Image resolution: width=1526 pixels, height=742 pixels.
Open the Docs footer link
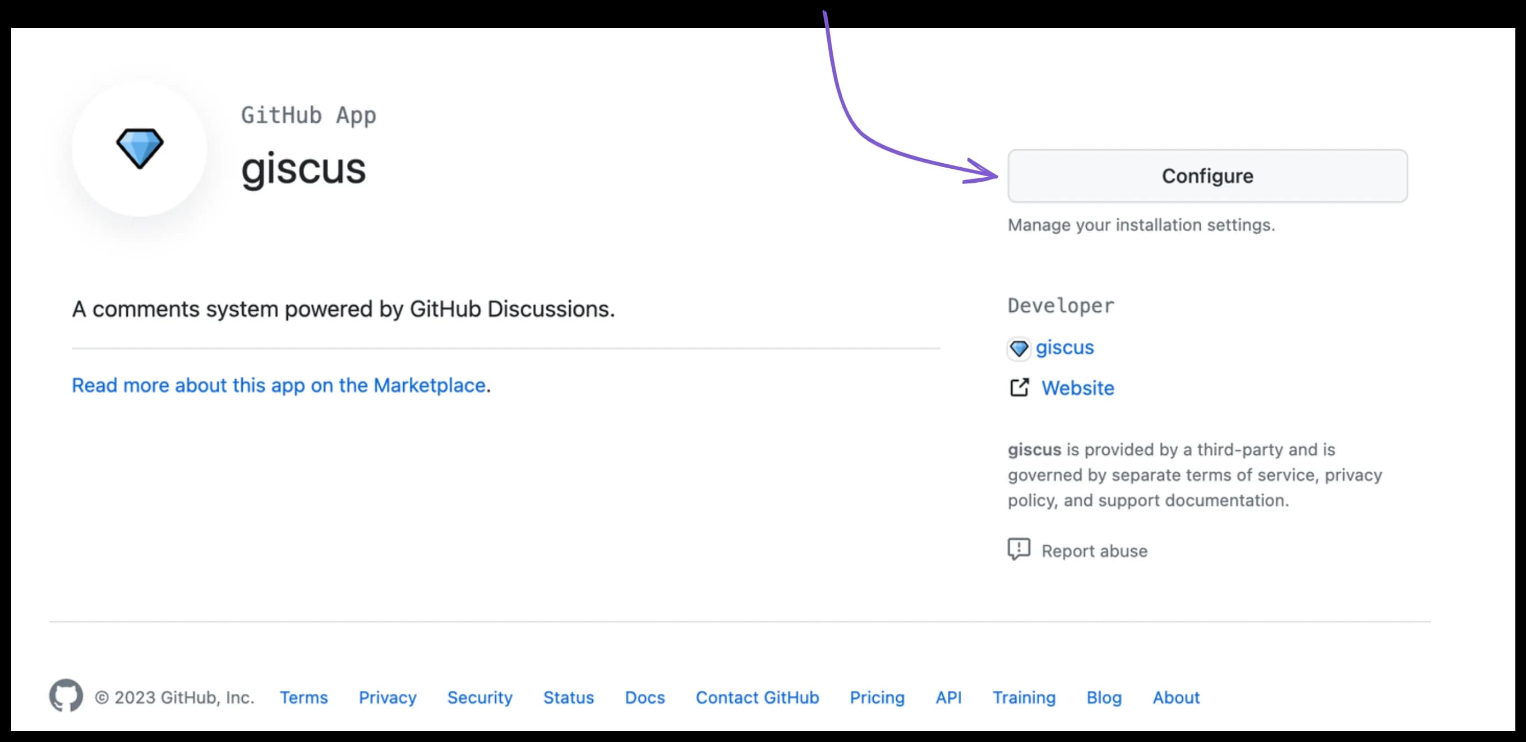click(644, 698)
